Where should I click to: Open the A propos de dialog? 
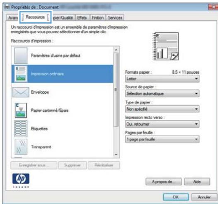(163, 182)
